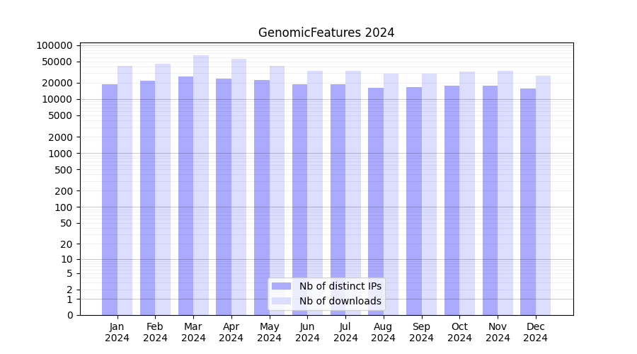The width and height of the screenshot is (637, 354).
Task: Click the Nov 2024 x-axis label
Action: coord(498,332)
